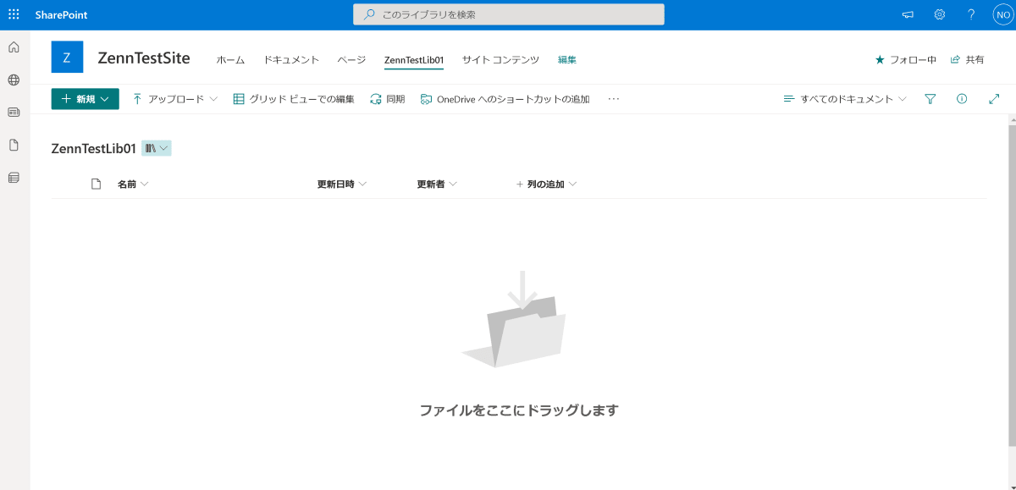Click the ZennTestLib01 library heading
Viewport: 1016px width, 490px height.
(x=93, y=148)
